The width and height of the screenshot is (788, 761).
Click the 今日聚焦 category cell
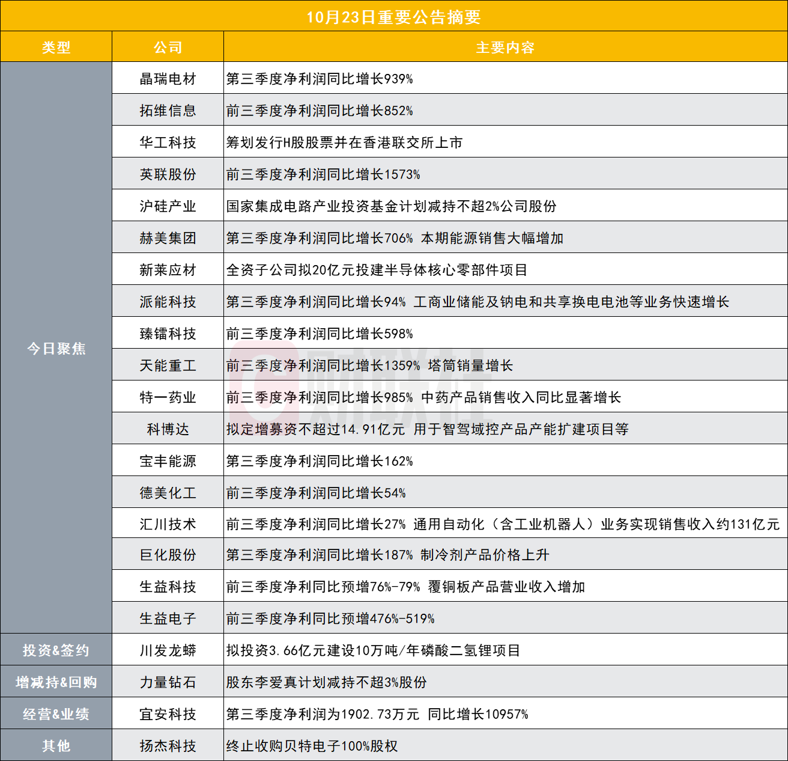56,349
